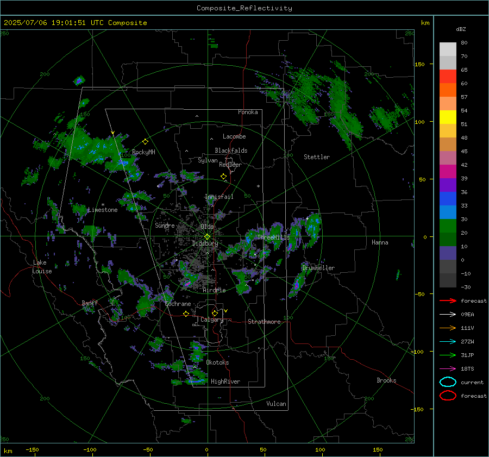The width and height of the screenshot is (489, 457).
Task: Click the Olds town label
Action: 207,227
